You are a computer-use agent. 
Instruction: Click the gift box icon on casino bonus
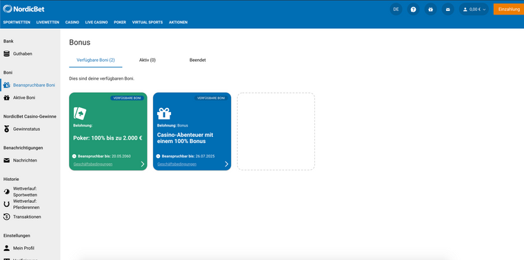164,113
